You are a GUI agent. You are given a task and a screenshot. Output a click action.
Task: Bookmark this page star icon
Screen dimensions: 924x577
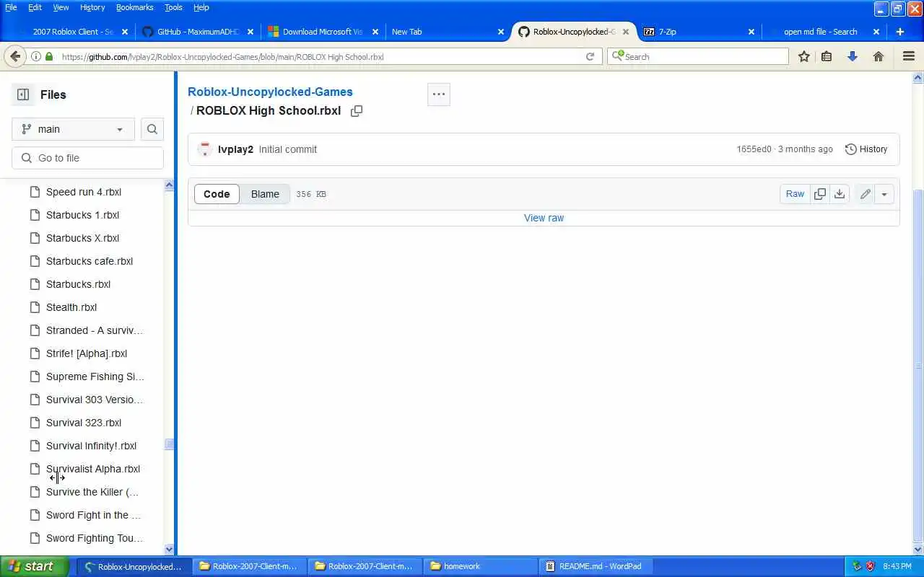[x=803, y=56]
